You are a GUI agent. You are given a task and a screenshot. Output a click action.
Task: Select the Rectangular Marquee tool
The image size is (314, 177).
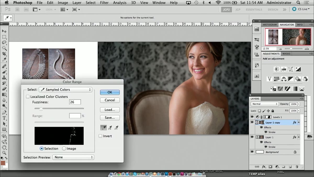[x=4, y=37]
